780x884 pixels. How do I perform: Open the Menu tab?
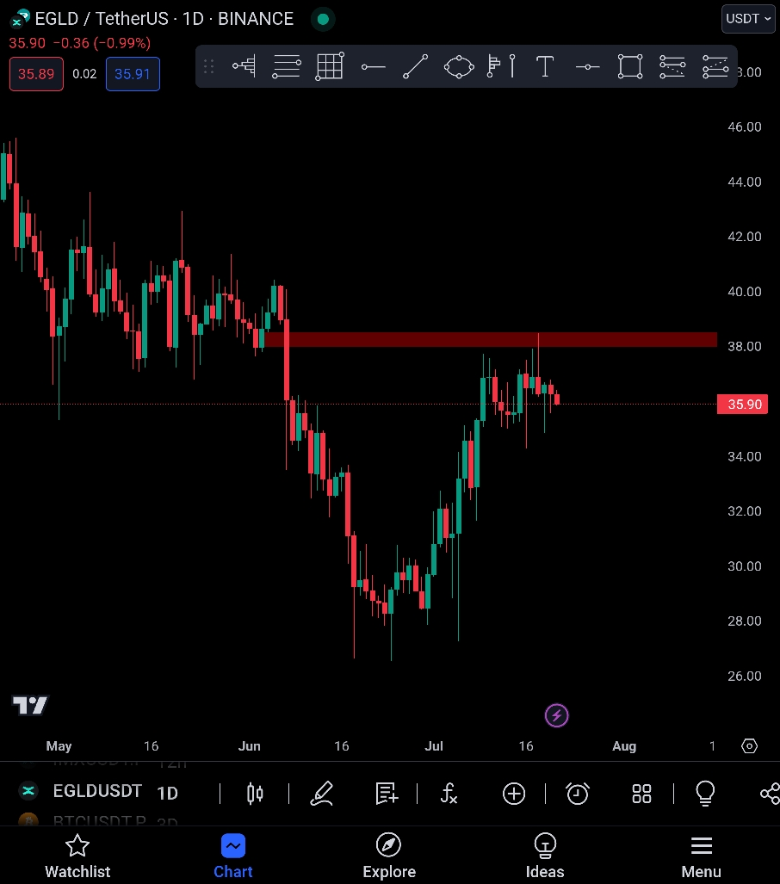pyautogui.click(x=701, y=856)
